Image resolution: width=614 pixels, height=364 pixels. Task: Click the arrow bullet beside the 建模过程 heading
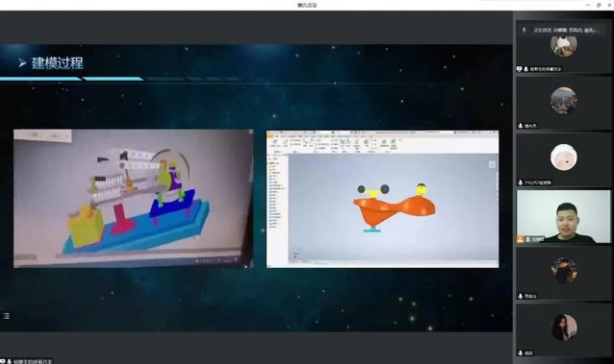[22, 62]
